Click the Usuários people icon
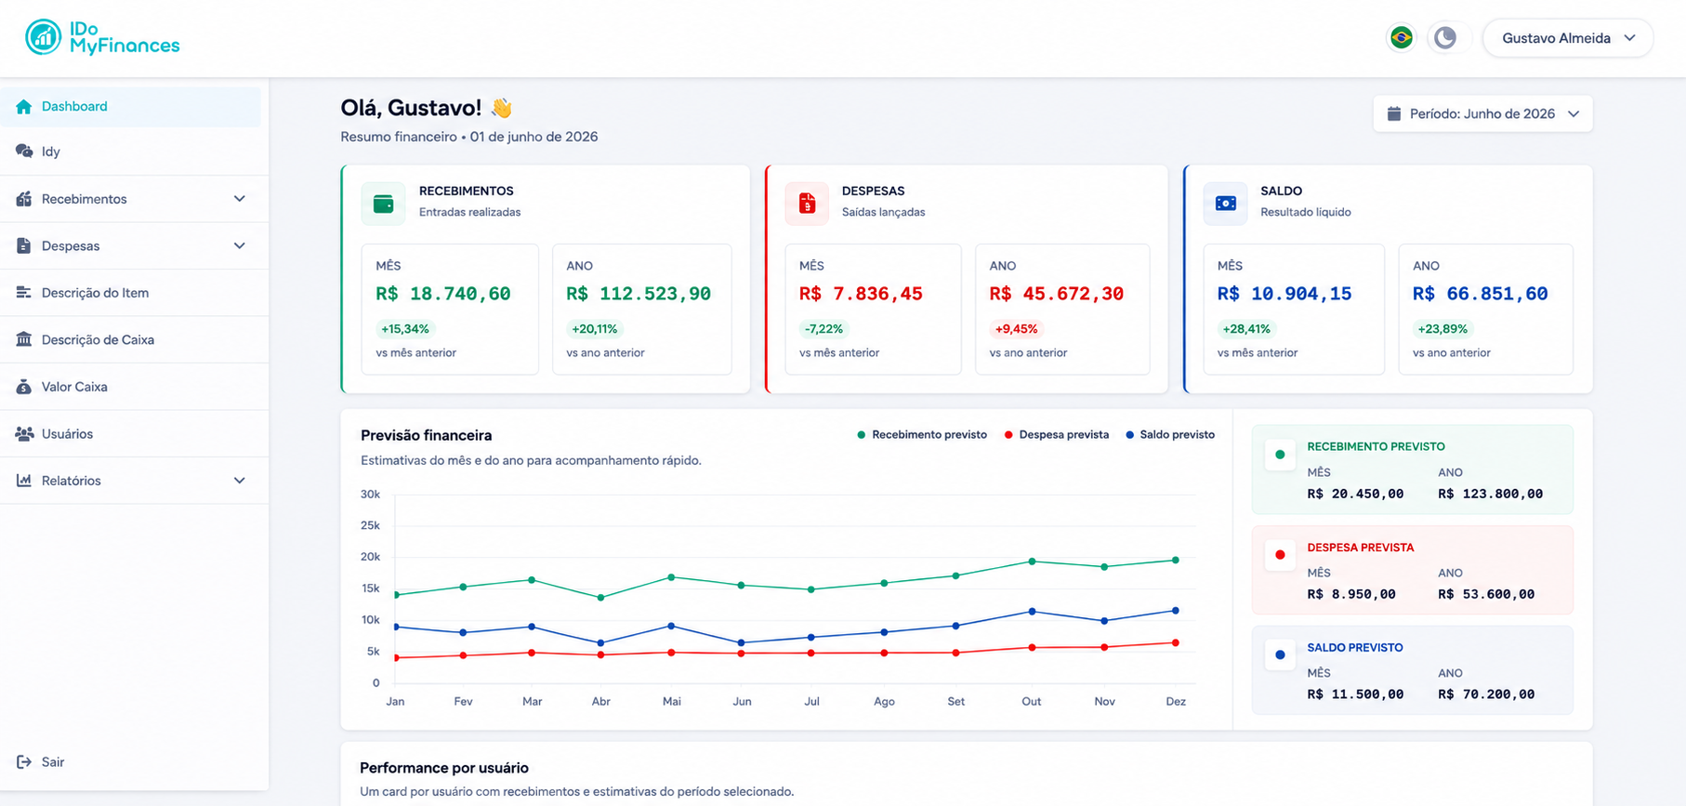 [24, 434]
